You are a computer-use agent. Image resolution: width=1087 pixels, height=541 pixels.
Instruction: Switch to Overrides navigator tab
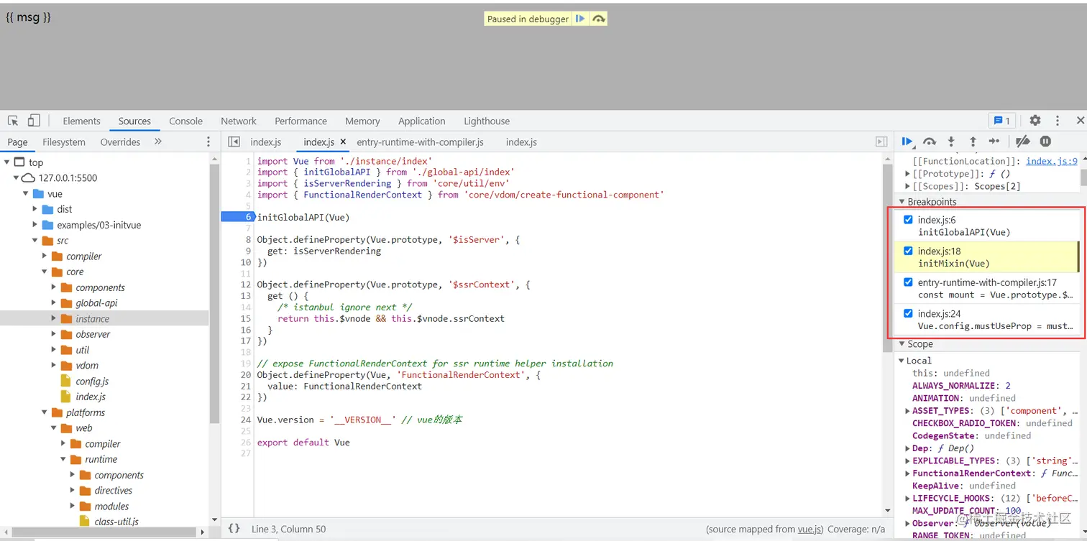point(120,142)
